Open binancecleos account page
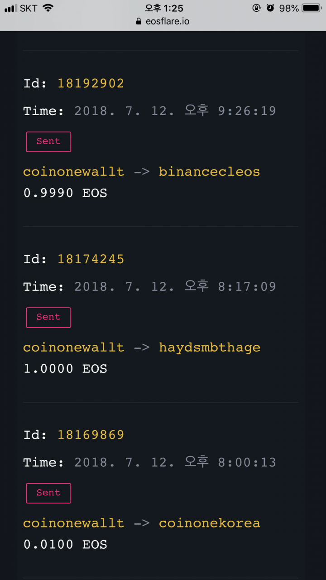Image resolution: width=326 pixels, height=580 pixels. click(209, 172)
